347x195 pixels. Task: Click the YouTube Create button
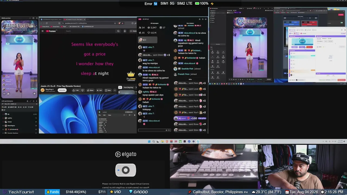(133, 31)
